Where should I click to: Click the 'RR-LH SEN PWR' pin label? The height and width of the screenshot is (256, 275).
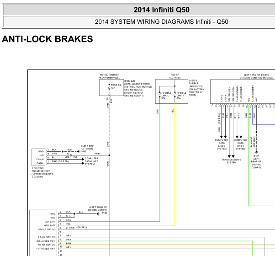(46, 241)
